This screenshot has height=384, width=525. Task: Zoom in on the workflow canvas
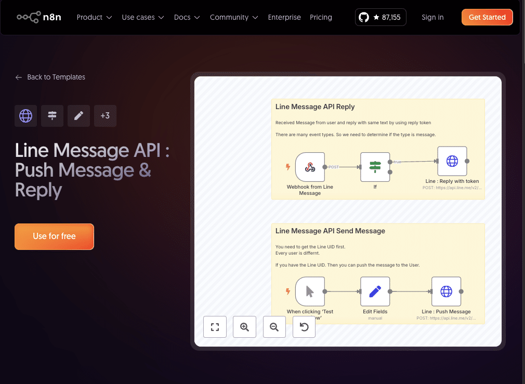(x=244, y=327)
